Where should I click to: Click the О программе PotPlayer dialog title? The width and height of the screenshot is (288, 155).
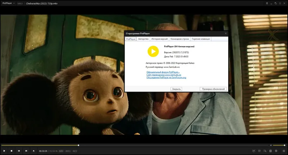tap(138, 34)
